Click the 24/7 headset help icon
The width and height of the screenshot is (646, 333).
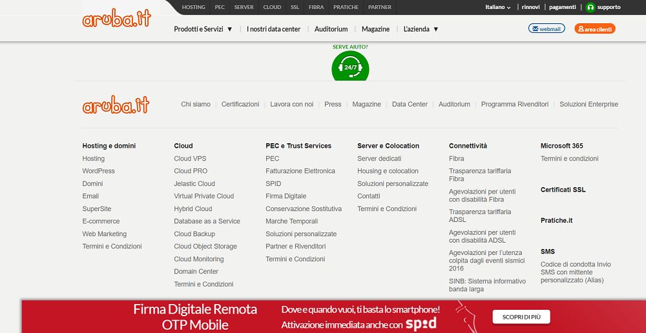pos(350,66)
